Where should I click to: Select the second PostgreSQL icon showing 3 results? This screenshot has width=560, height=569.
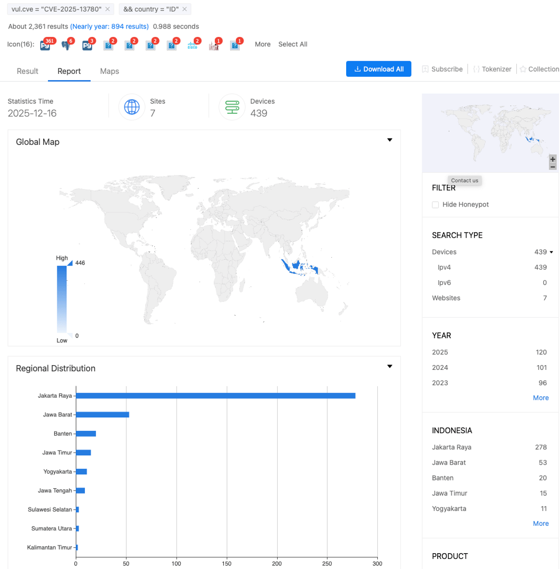[x=87, y=45]
